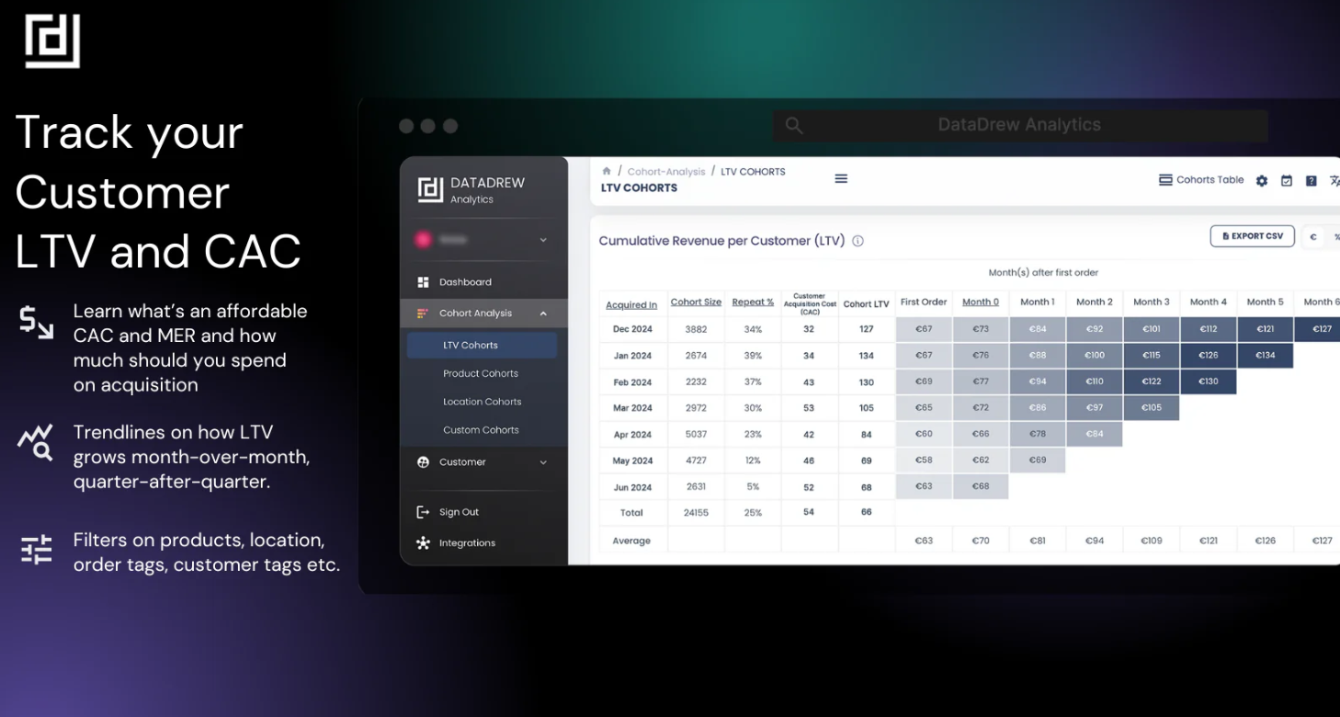Click the €130 Month 4 cell

pyautogui.click(x=1209, y=381)
